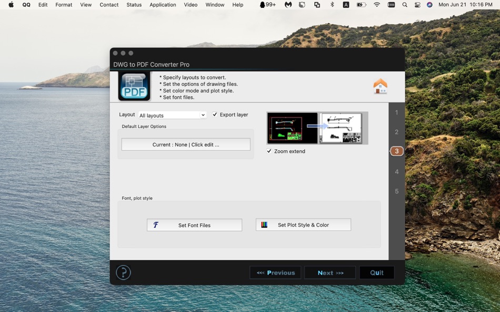Viewport: 500px width, 312px height.
Task: Go to wizard step 5
Action: 397,191
